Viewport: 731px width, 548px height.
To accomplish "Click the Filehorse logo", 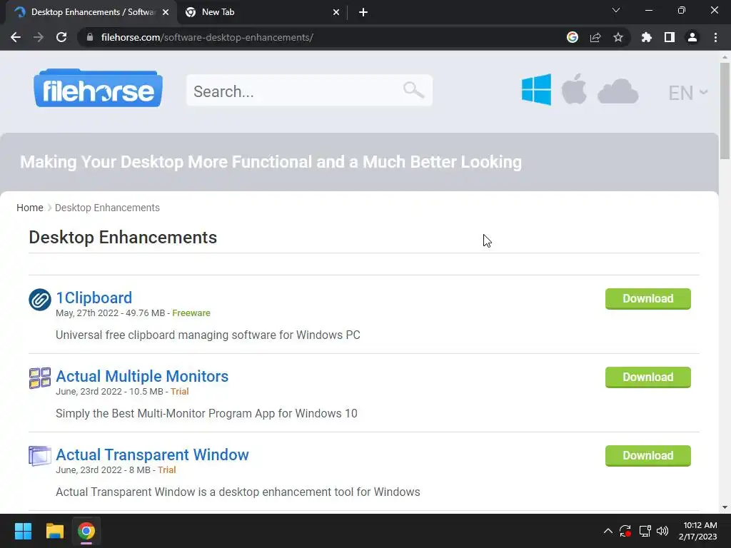I will [98, 88].
